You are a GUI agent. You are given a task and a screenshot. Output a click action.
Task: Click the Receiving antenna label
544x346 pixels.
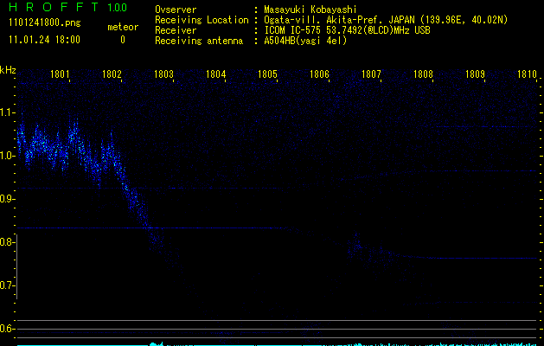(x=199, y=41)
